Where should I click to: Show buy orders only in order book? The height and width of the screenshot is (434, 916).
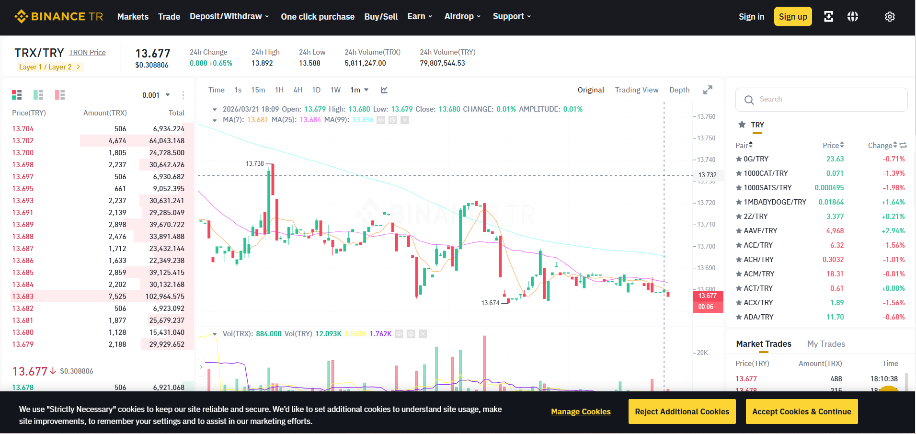(38, 95)
